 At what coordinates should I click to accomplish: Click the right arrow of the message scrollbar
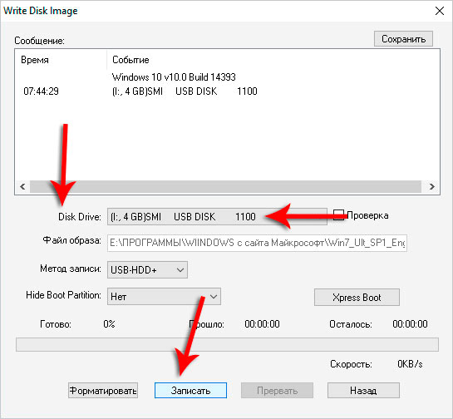[431, 186]
